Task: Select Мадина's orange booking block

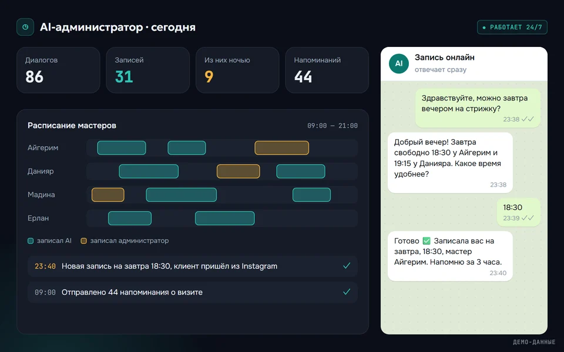Action: point(108,195)
